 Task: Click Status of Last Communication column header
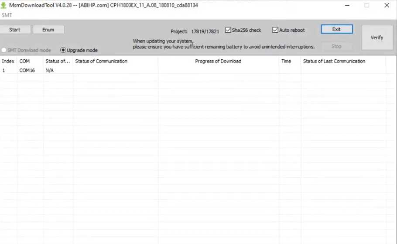pyautogui.click(x=344, y=61)
